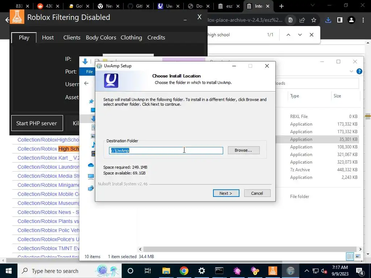Sort by Type column header
The width and height of the screenshot is (371, 278).
[x=295, y=96]
